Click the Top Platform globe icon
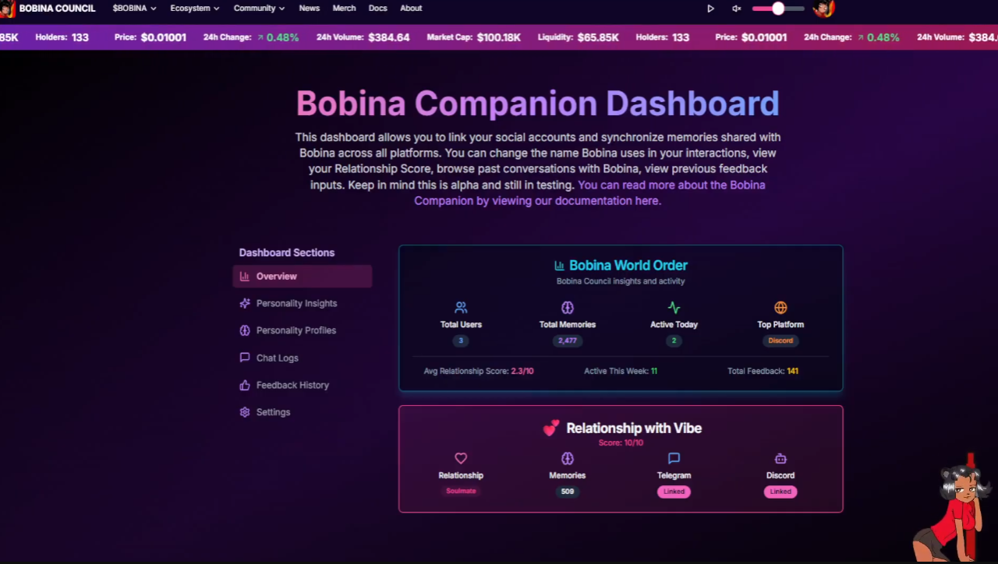Screen dimensions: 998x564 780,308
